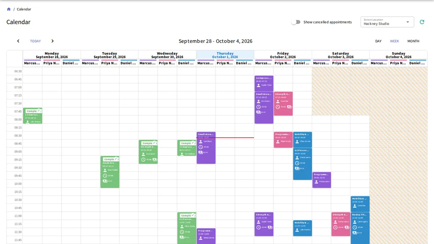Click the Marcus column header under Tuesday
Screen dimensions: 434x244
[90, 63]
